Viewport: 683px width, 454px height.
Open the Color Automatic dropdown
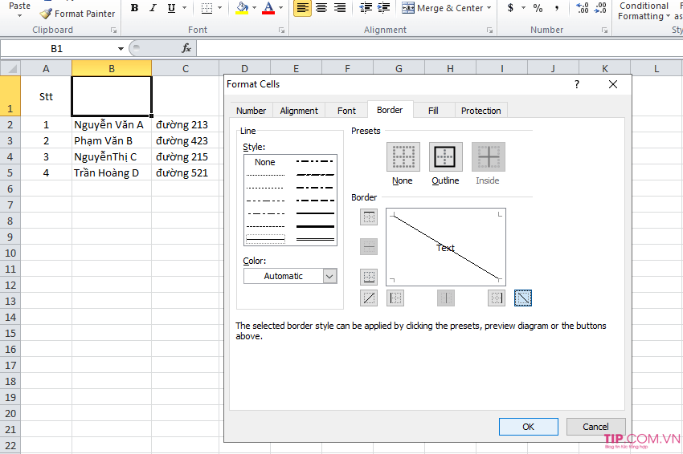329,276
